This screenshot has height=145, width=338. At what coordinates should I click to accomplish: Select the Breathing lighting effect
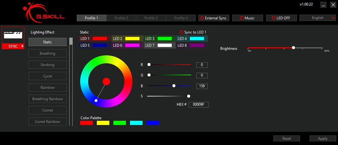pyautogui.click(x=48, y=54)
